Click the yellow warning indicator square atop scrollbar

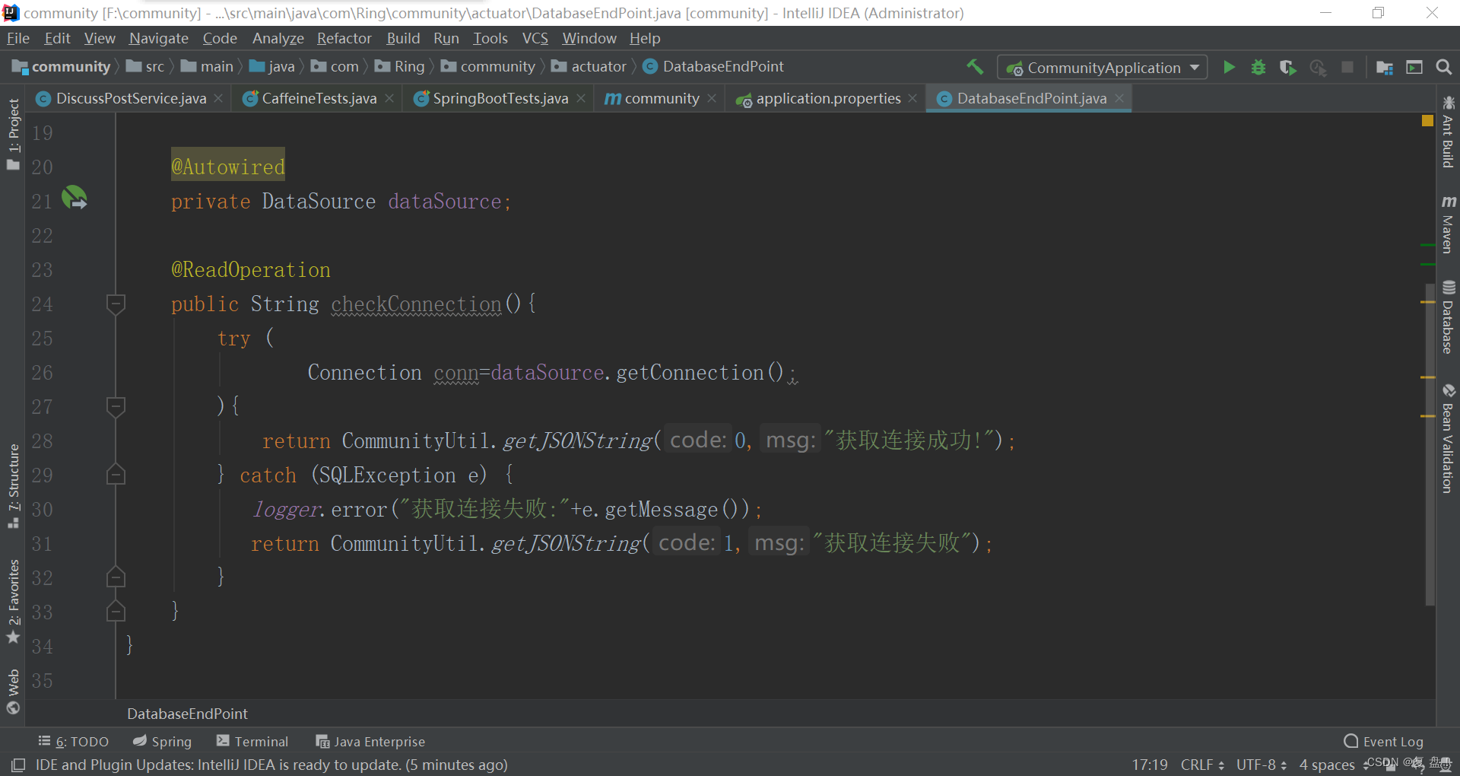pyautogui.click(x=1427, y=121)
